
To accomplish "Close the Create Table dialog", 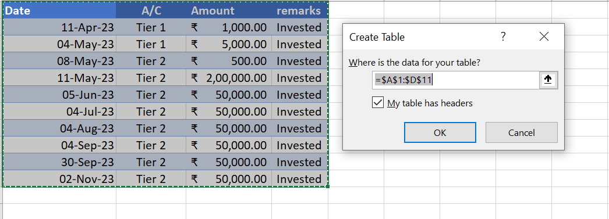I will point(544,37).
